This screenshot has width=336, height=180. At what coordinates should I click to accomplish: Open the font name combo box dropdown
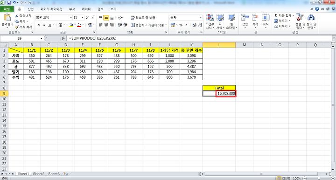point(71,18)
